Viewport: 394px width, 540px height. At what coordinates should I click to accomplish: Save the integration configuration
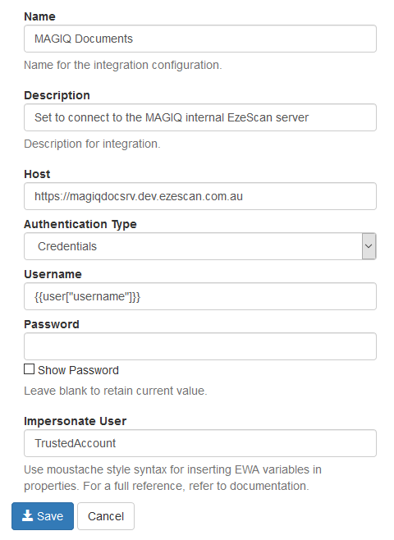pyautogui.click(x=43, y=516)
